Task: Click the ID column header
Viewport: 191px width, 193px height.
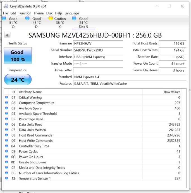Action: tap(13, 92)
